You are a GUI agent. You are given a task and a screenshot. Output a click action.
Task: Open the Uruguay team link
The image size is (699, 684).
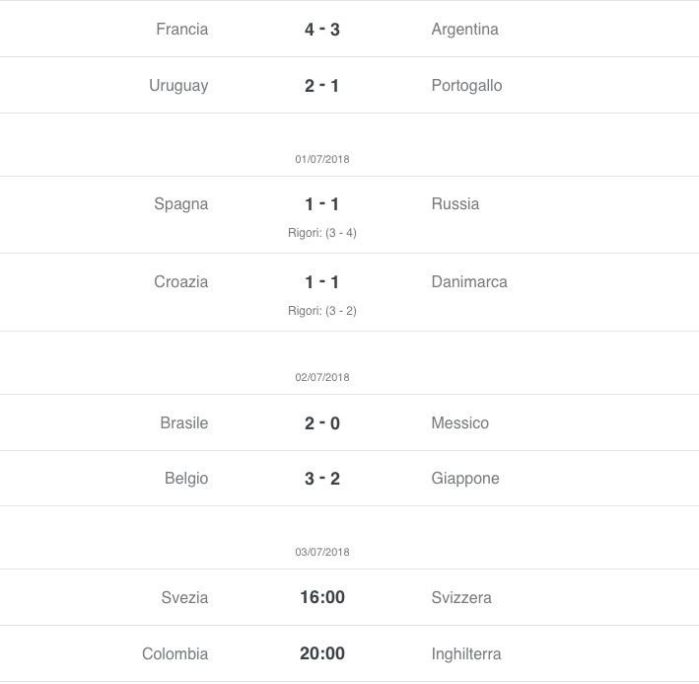[178, 86]
